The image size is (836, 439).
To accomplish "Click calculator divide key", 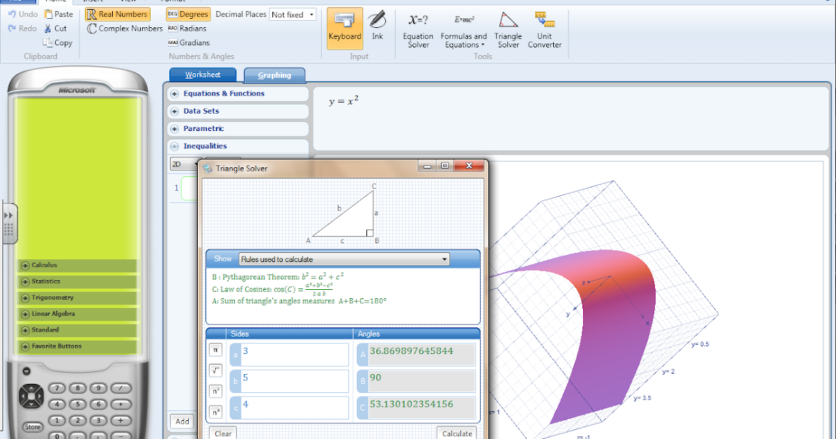I will (x=121, y=388).
